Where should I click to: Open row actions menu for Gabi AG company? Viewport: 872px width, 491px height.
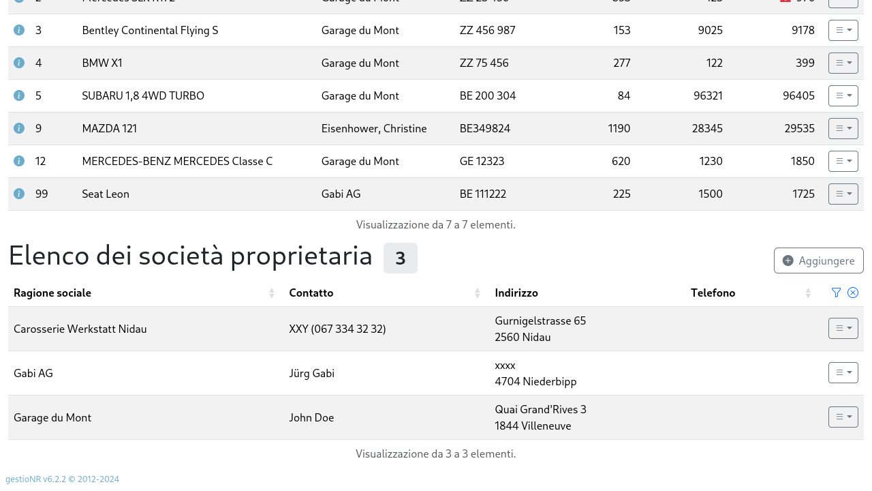click(843, 372)
